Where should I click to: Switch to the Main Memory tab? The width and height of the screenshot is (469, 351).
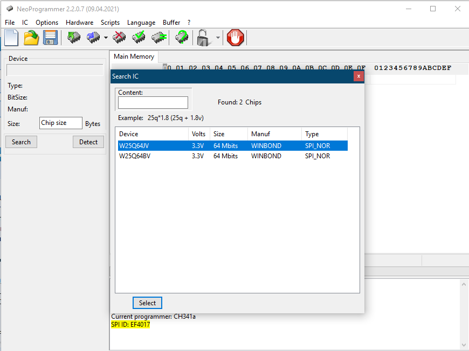(134, 57)
